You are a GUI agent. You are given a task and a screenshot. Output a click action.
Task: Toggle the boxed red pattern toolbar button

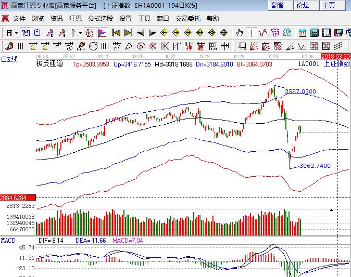pyautogui.click(x=90, y=33)
